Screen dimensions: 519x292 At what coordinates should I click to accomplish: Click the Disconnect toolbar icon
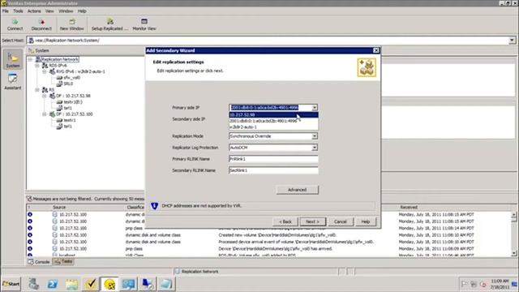41,24
